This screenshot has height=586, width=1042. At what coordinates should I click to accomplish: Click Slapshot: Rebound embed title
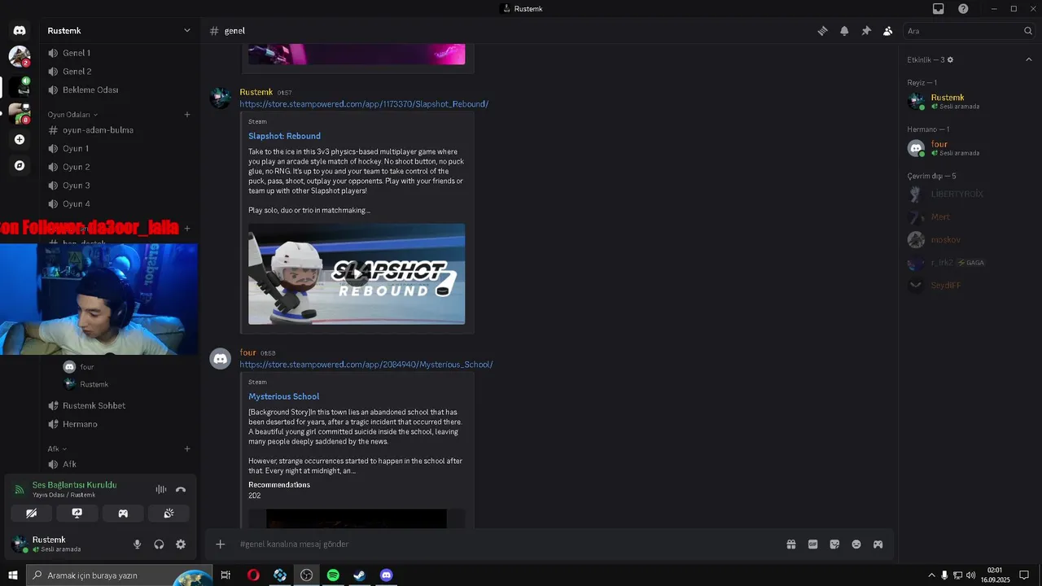(x=284, y=136)
